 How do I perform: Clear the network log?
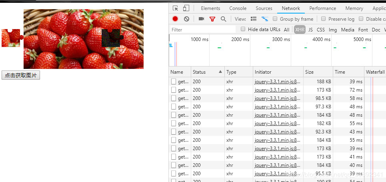tap(186, 19)
